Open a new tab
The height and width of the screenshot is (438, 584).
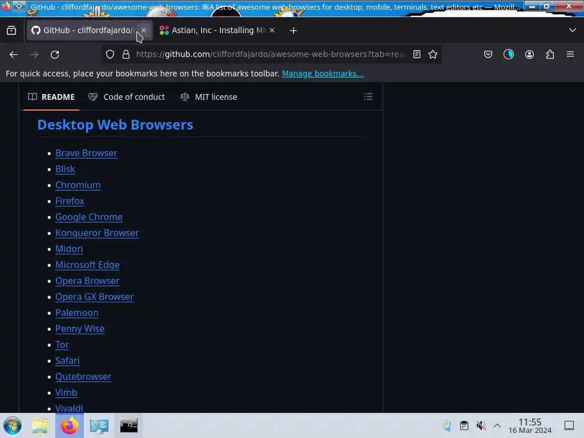coord(294,31)
